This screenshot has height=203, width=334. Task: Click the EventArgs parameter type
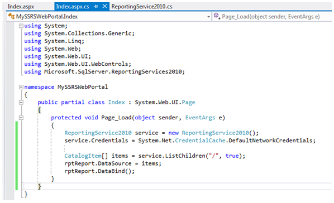(200, 118)
